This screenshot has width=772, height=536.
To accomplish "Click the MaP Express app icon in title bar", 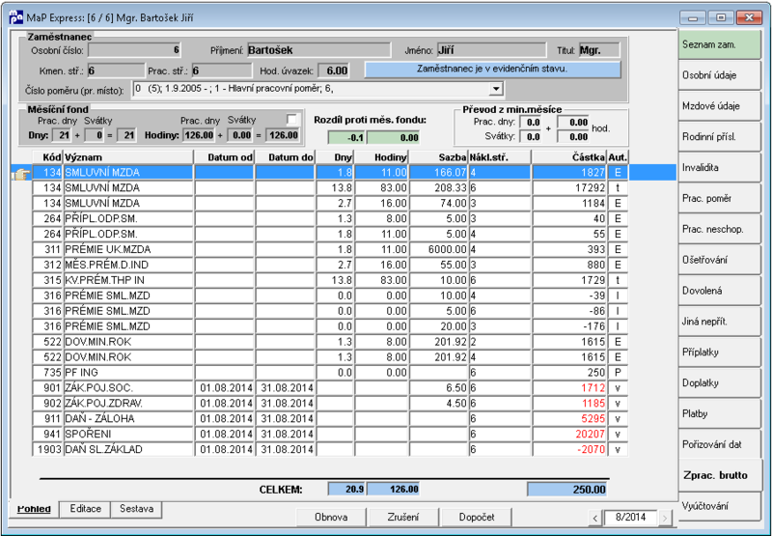I will (16, 17).
